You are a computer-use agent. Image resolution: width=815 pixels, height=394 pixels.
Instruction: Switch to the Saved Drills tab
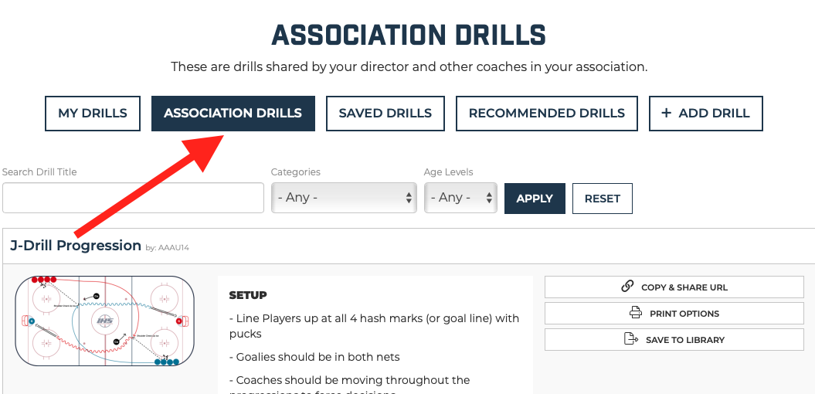pyautogui.click(x=385, y=114)
